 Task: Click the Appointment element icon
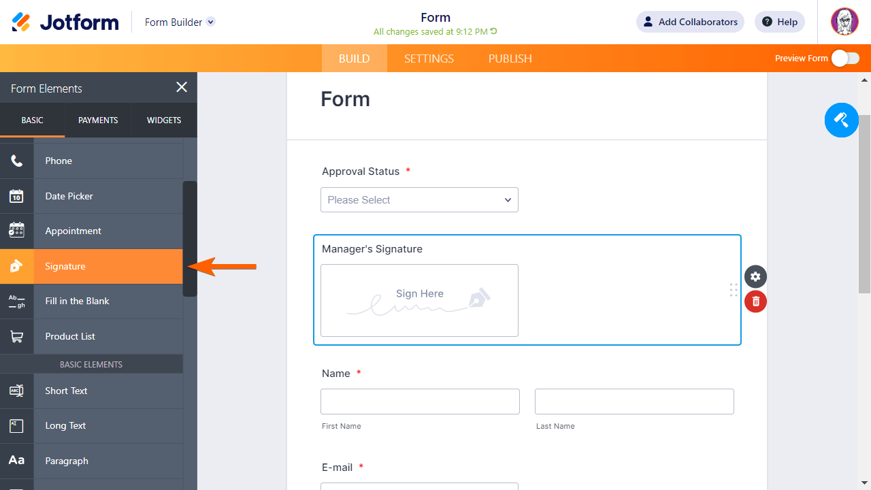(16, 231)
